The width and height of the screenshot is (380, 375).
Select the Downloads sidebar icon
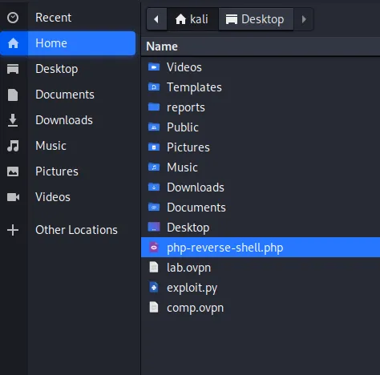[x=13, y=120]
